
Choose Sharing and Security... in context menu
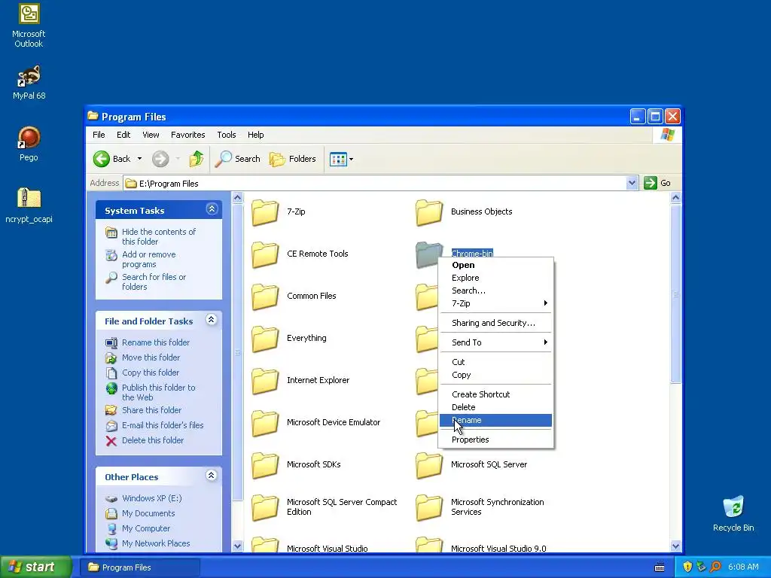point(495,323)
